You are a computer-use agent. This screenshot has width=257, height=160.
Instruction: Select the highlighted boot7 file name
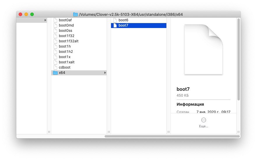pos(123,25)
